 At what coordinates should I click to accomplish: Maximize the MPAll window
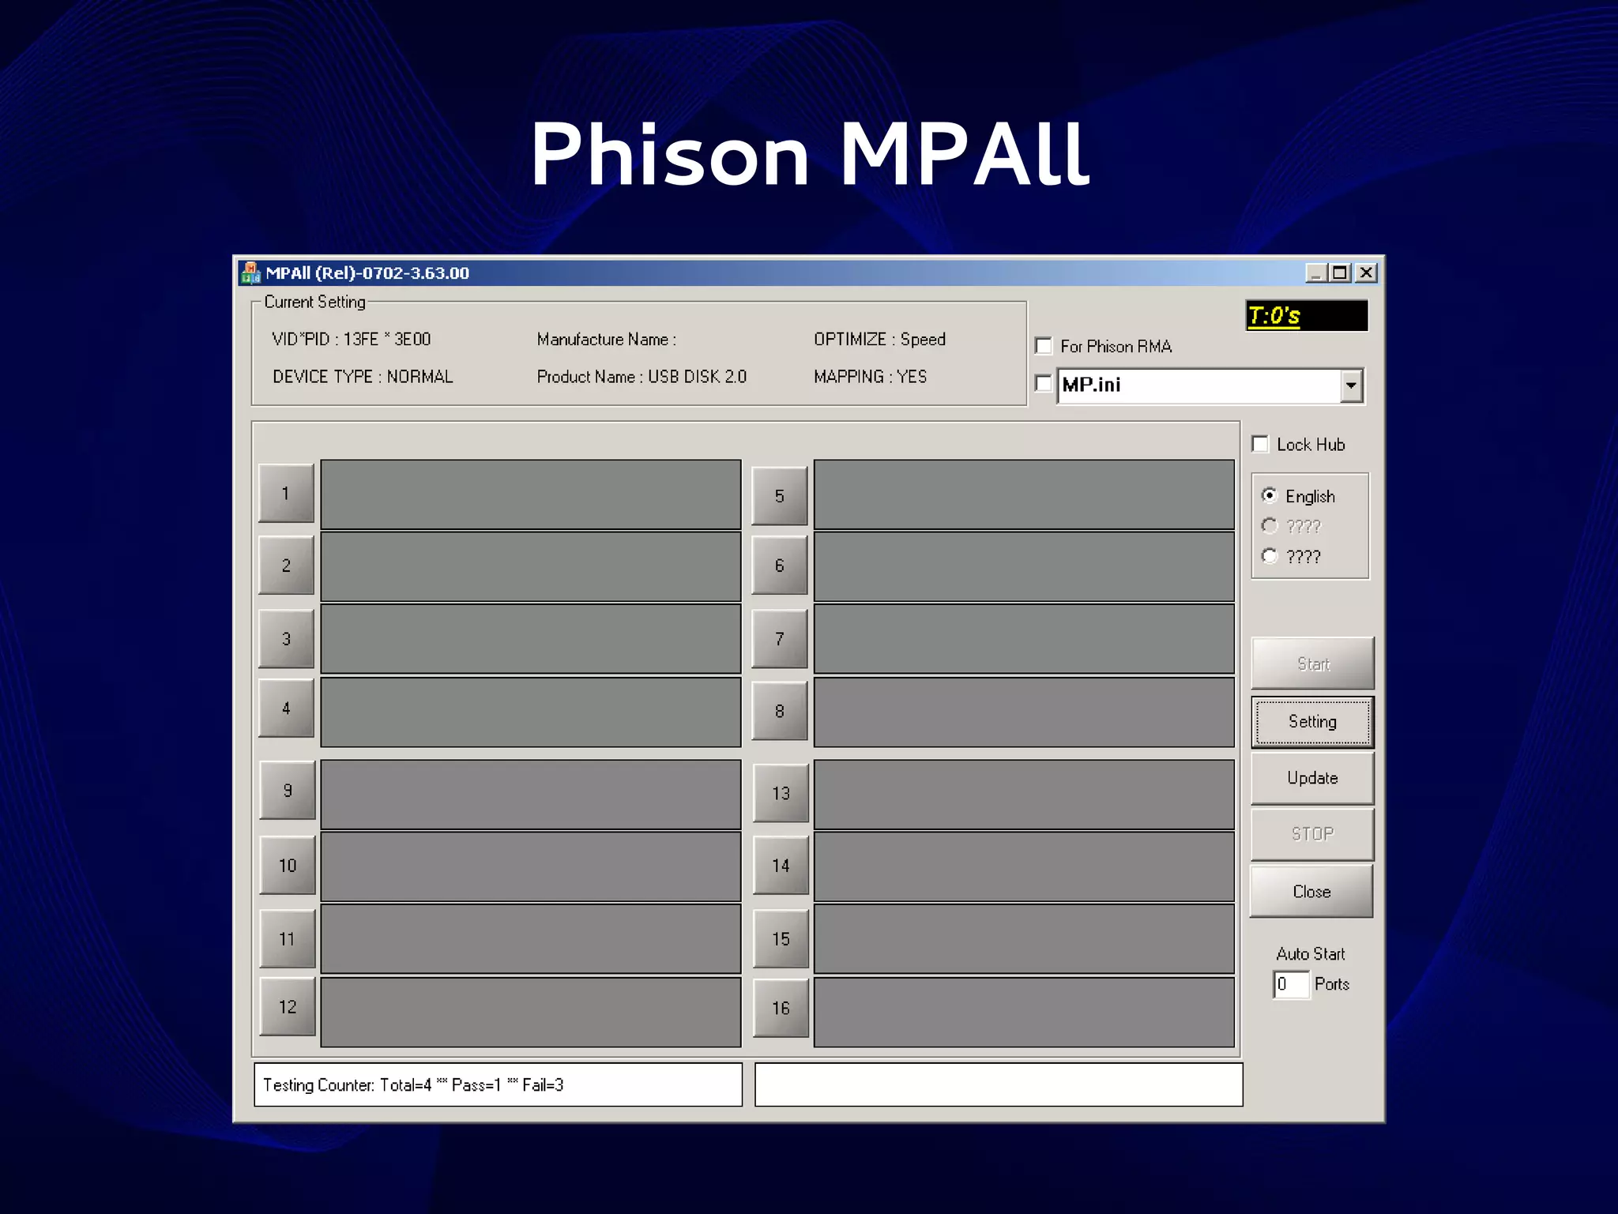pos(1340,273)
